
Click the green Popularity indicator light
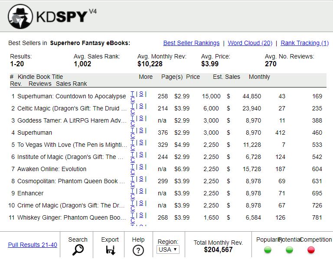268,249
